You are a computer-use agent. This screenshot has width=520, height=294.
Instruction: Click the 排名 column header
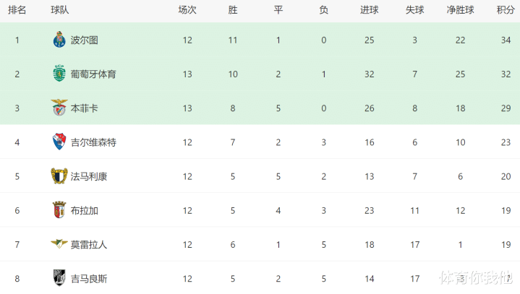(17, 10)
